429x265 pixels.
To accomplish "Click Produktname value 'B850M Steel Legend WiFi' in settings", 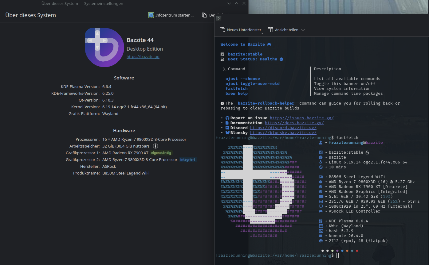I will click(126, 173).
